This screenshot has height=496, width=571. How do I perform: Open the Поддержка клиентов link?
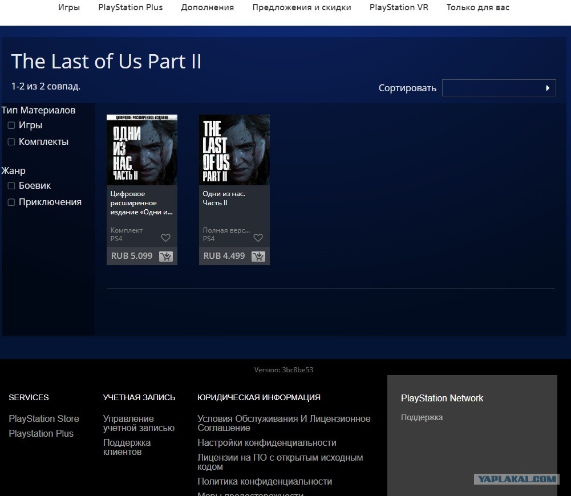pos(127,447)
